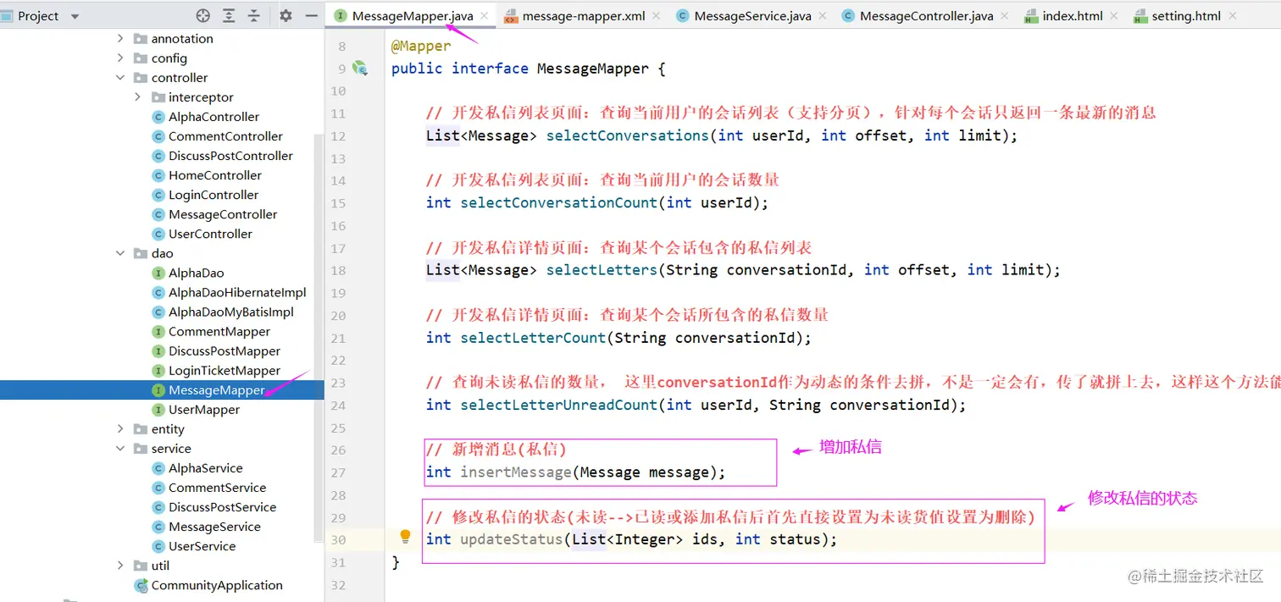
Task: Click method name selectConversationCount
Action: pyautogui.click(x=558, y=202)
